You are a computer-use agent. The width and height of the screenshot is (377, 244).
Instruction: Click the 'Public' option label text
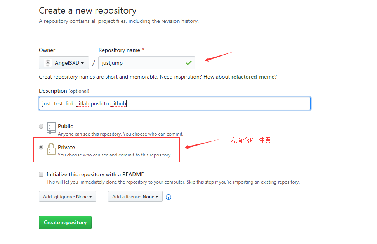coord(65,126)
